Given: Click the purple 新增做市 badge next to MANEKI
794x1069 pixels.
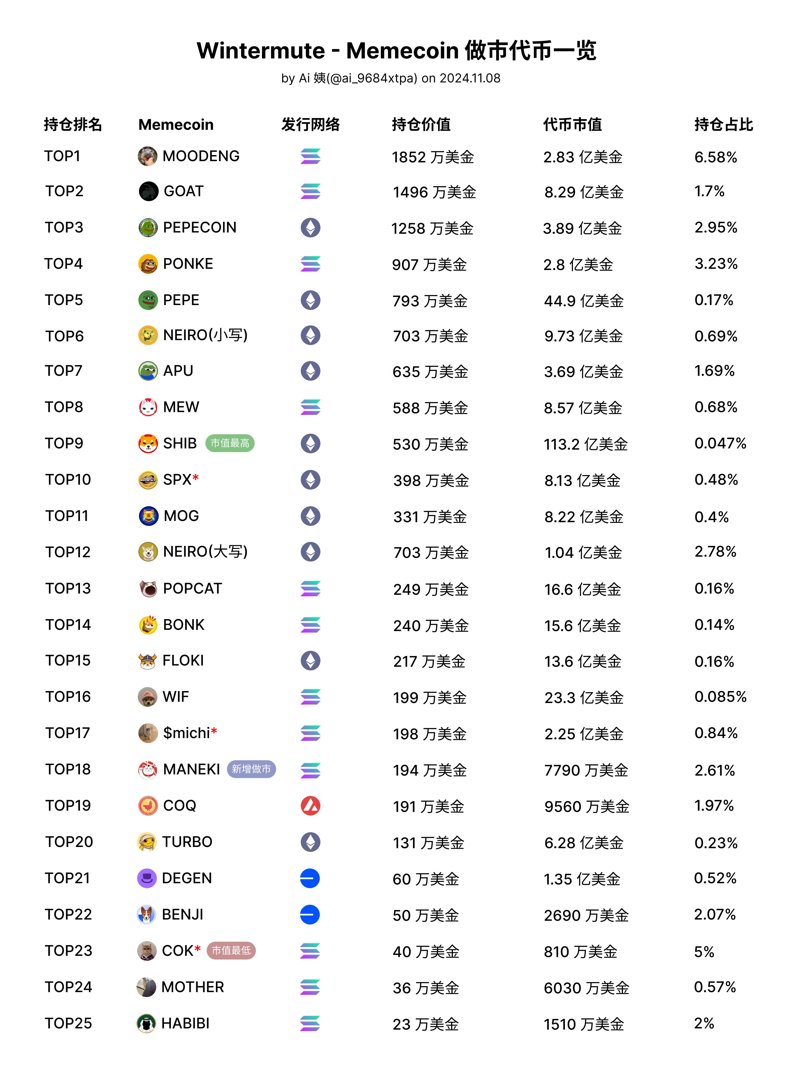Looking at the screenshot, I should click(x=251, y=769).
